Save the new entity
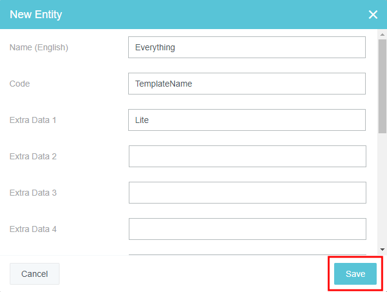This screenshot has width=387, height=292. coord(355,274)
